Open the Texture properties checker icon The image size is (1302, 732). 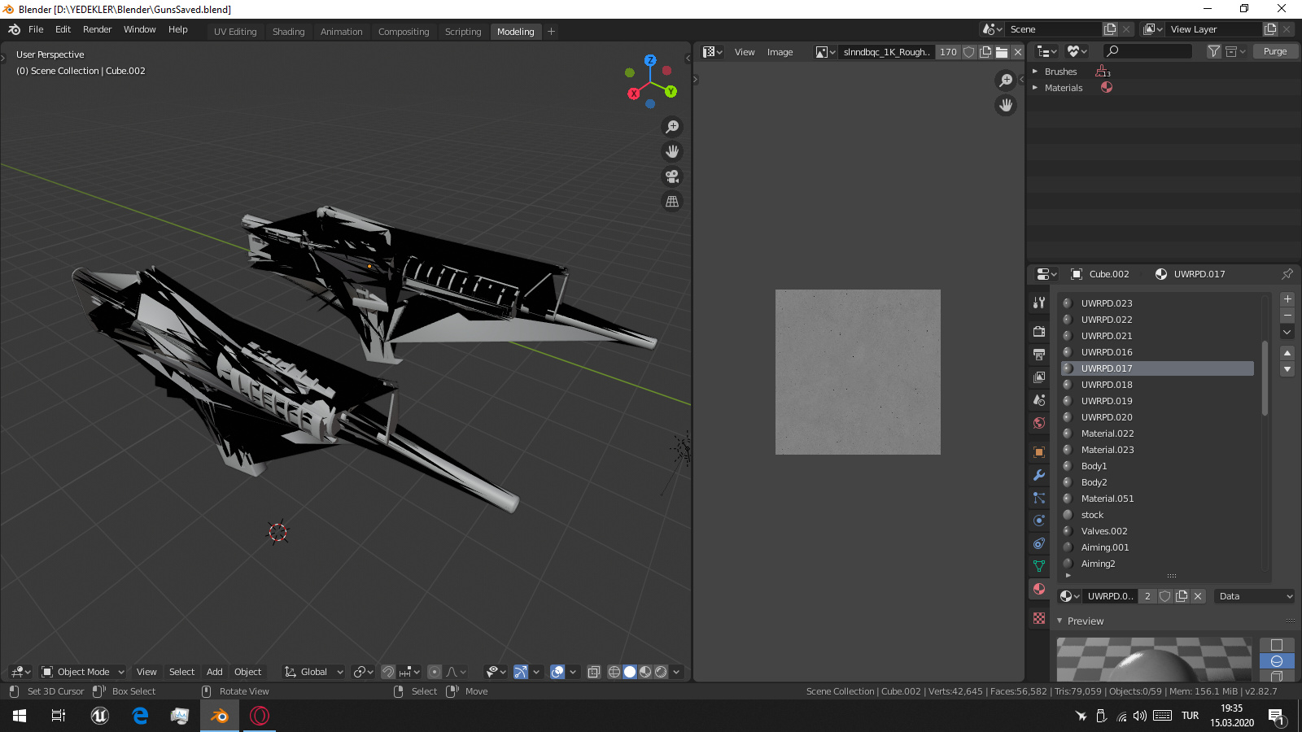pos(1039,618)
